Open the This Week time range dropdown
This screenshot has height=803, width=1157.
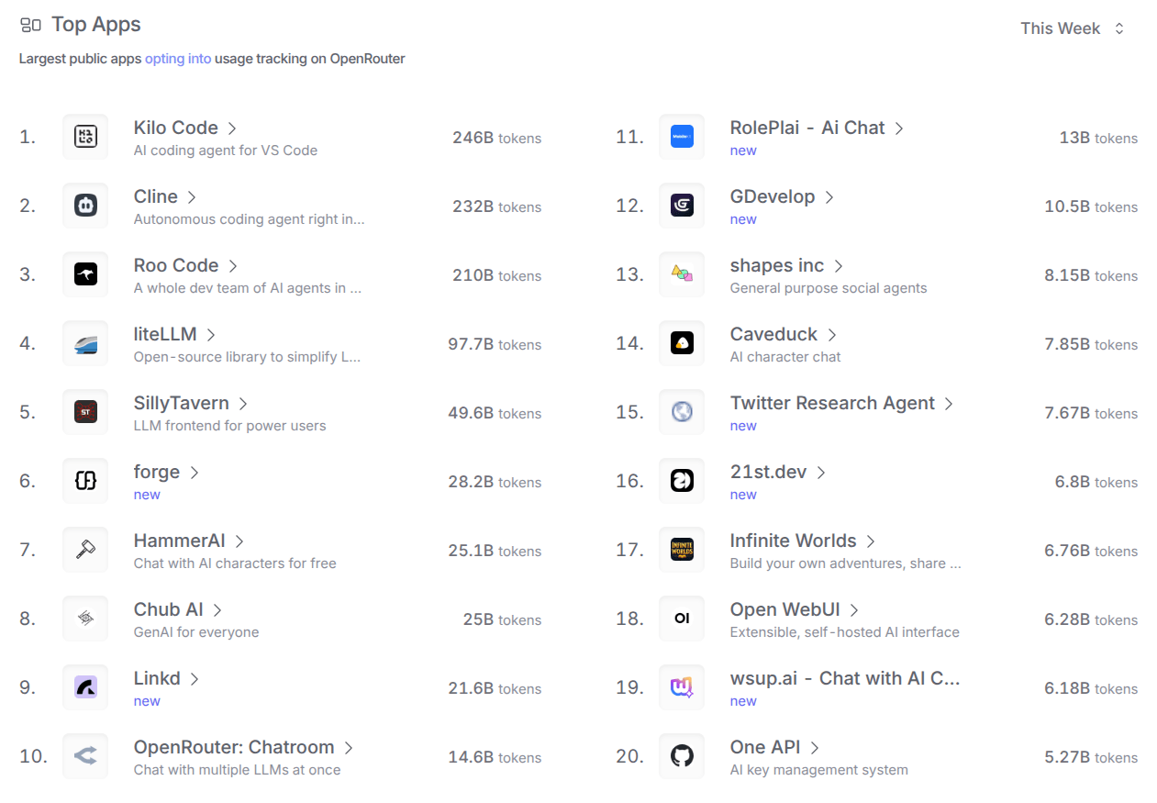1072,28
